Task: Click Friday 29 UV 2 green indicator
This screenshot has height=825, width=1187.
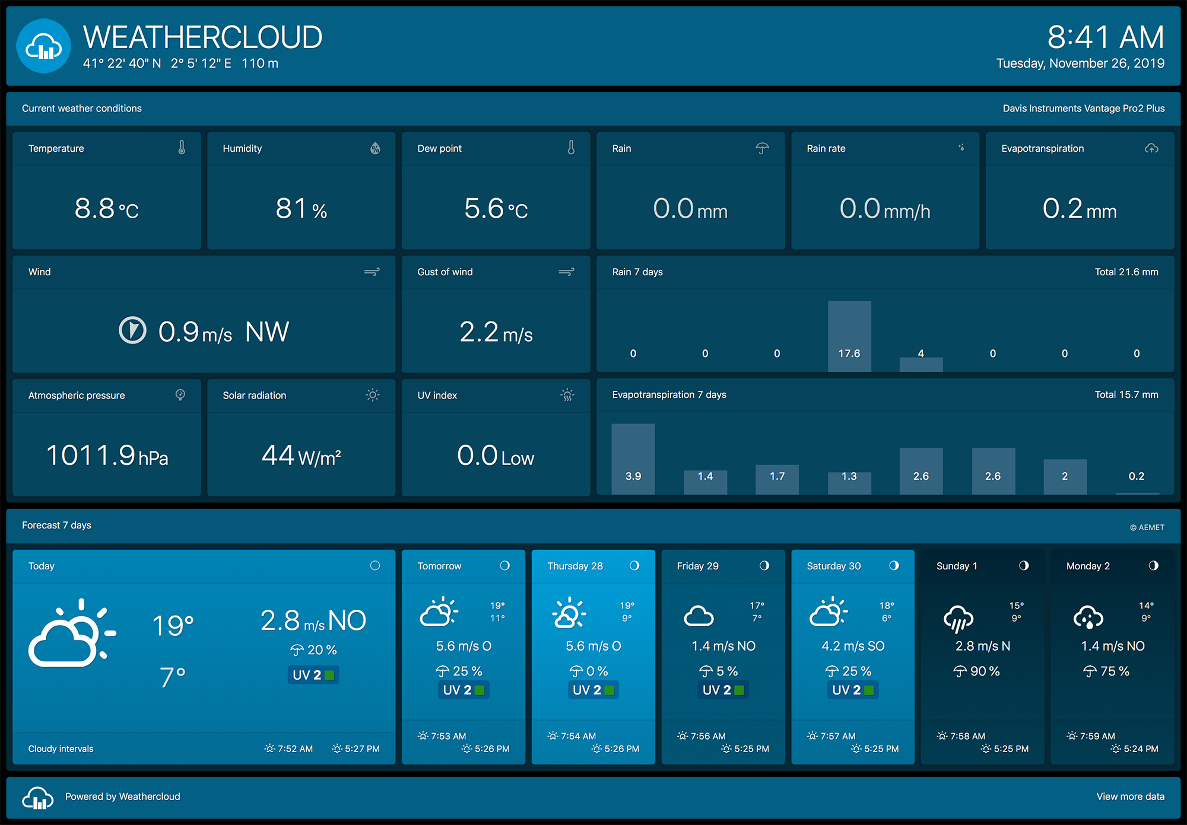Action: tap(739, 690)
